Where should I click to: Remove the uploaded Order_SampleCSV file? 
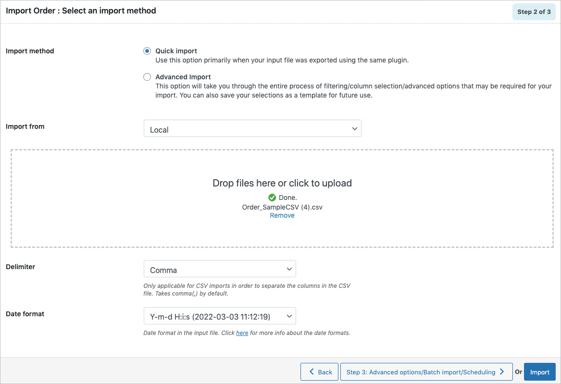[282, 215]
